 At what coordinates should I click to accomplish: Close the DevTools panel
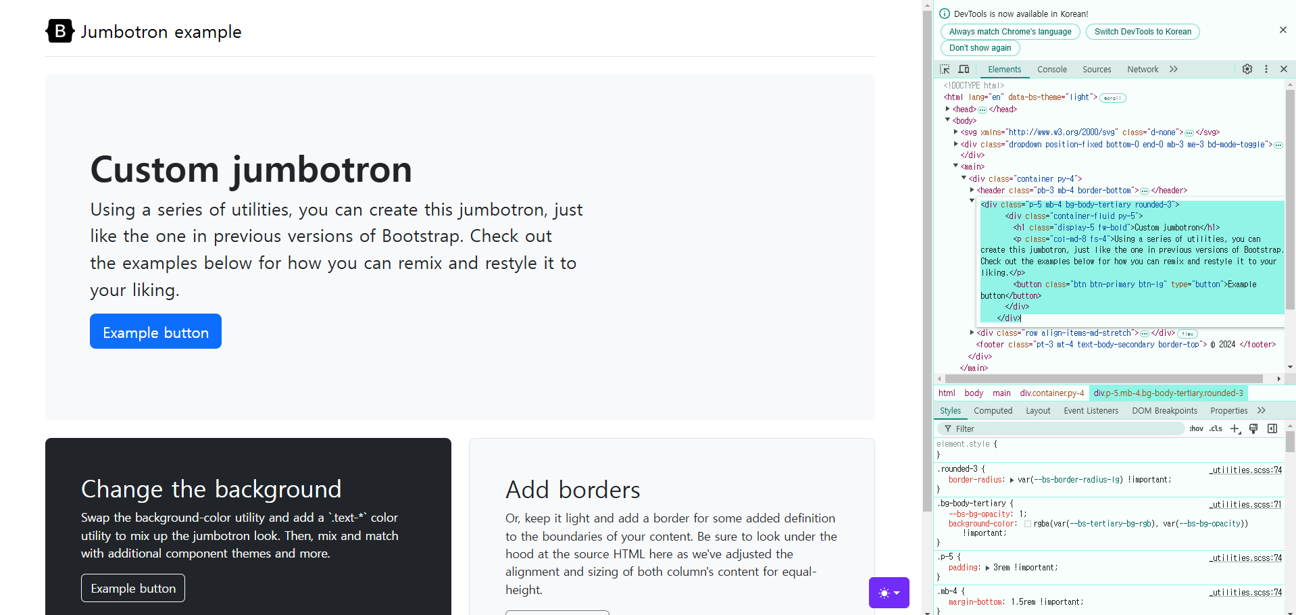(1284, 69)
